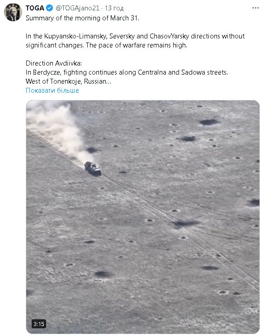The width and height of the screenshot is (264, 336).
Task: Click the large dark crater near the video's upper right
Action: pos(209,122)
